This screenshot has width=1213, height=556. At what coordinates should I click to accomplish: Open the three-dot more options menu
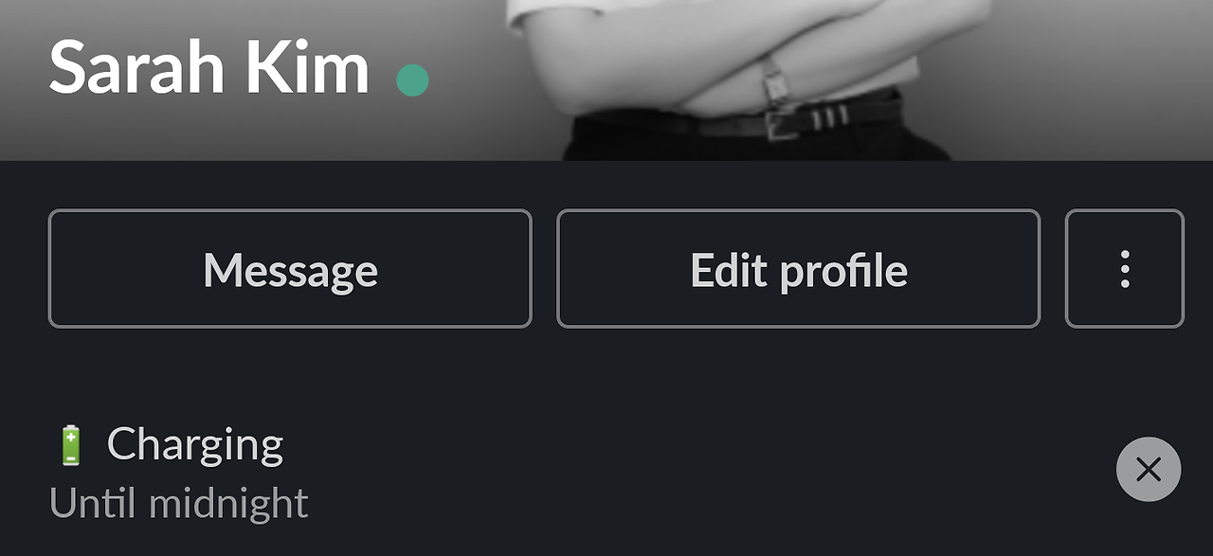coord(1125,269)
